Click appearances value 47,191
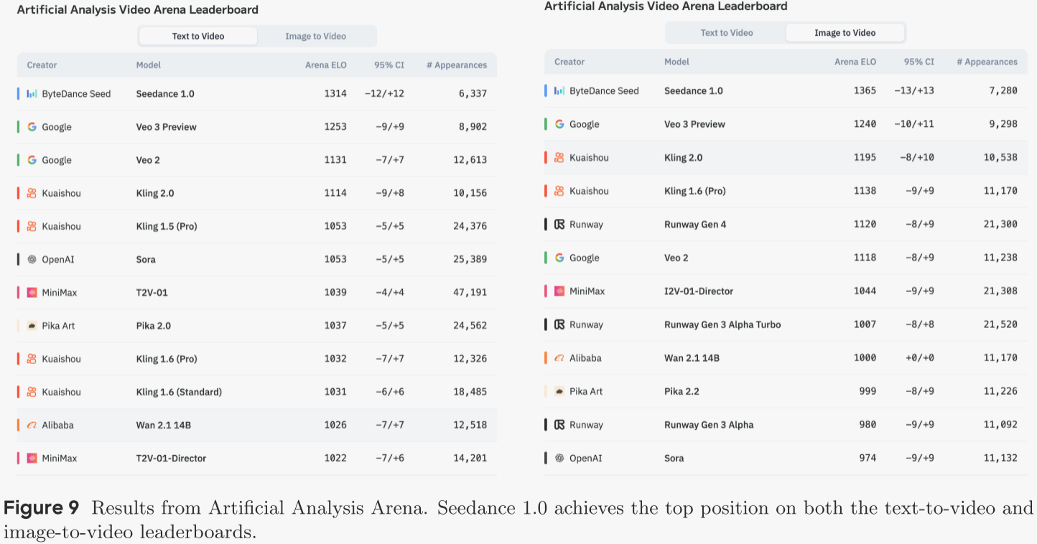1037x544 pixels. point(470,293)
